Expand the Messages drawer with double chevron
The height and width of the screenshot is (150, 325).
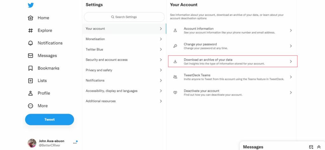[x=319, y=147]
